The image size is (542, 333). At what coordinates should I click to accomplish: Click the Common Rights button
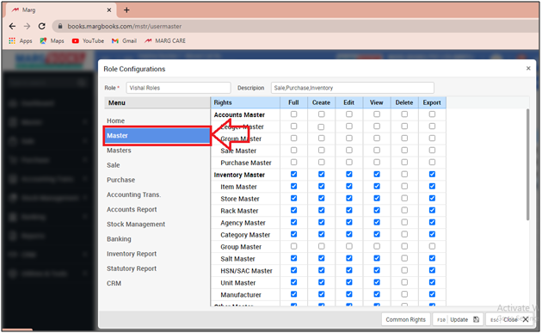tap(405, 319)
